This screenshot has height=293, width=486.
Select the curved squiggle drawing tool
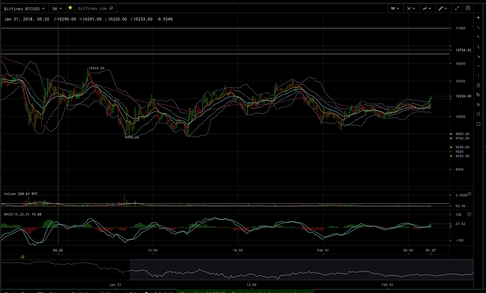click(478, 47)
